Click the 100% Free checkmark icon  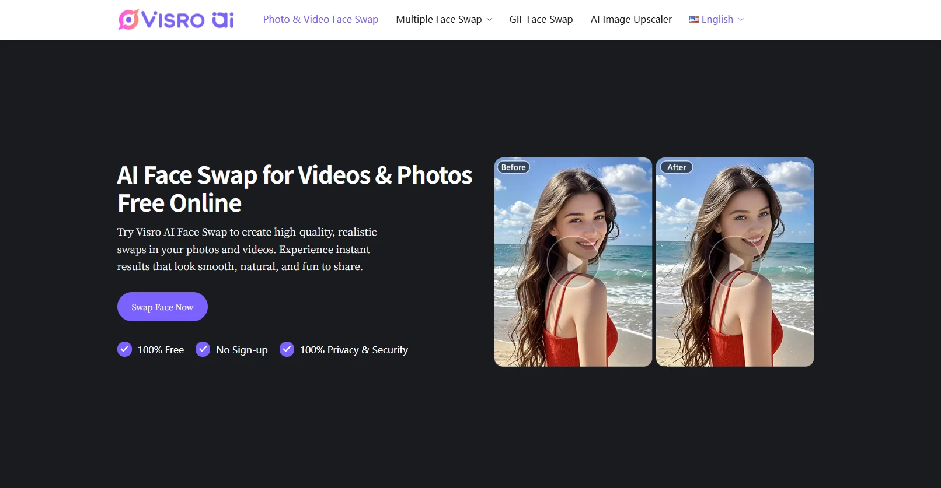point(124,349)
